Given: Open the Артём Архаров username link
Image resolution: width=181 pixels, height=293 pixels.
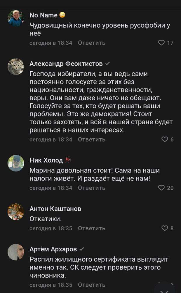Looking at the screenshot, I should click(x=53, y=249).
